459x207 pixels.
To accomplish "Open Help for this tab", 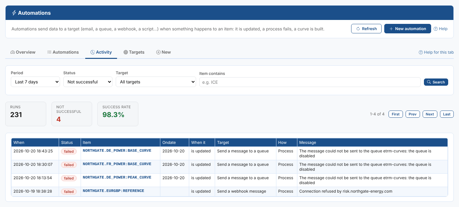I will click(436, 52).
